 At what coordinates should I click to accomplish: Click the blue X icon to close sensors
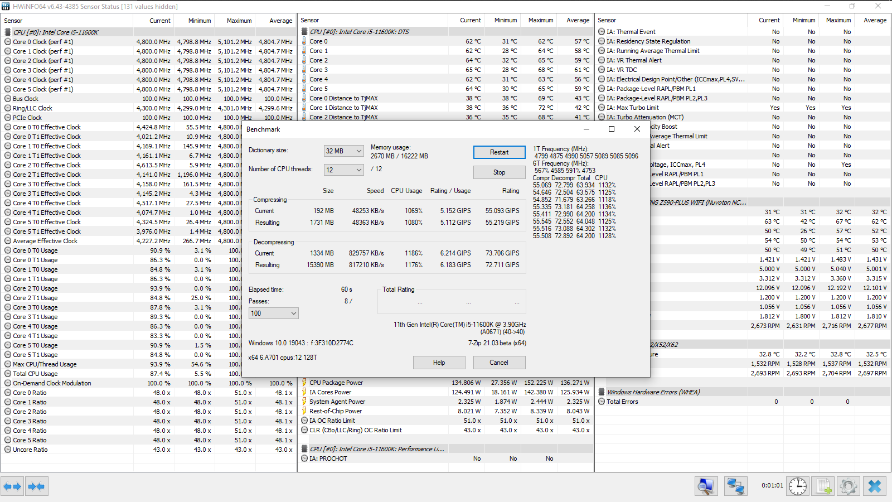(875, 486)
